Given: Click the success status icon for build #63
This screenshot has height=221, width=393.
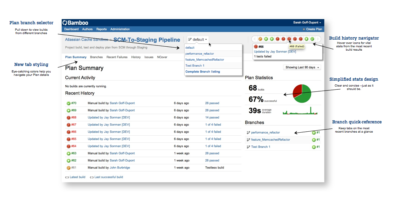Looking at the screenshot, I should 68,153.
